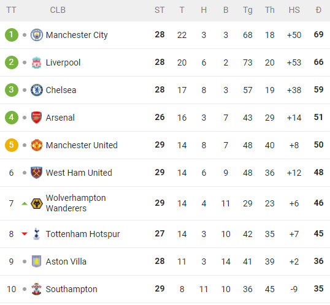Click the green up arrow beside Wolverhampton

click(x=25, y=203)
